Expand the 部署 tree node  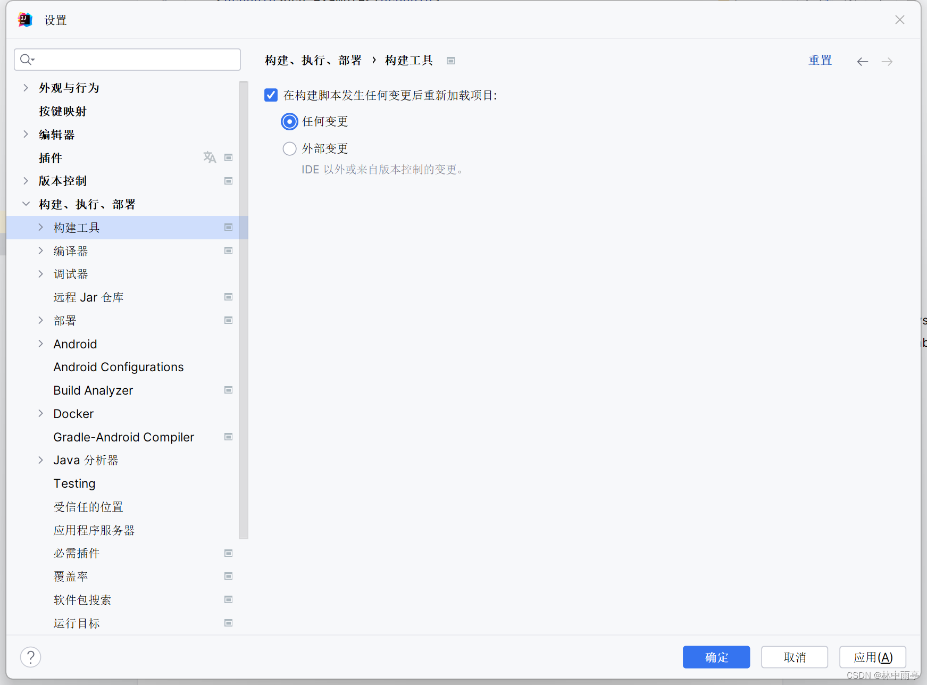[40, 320]
